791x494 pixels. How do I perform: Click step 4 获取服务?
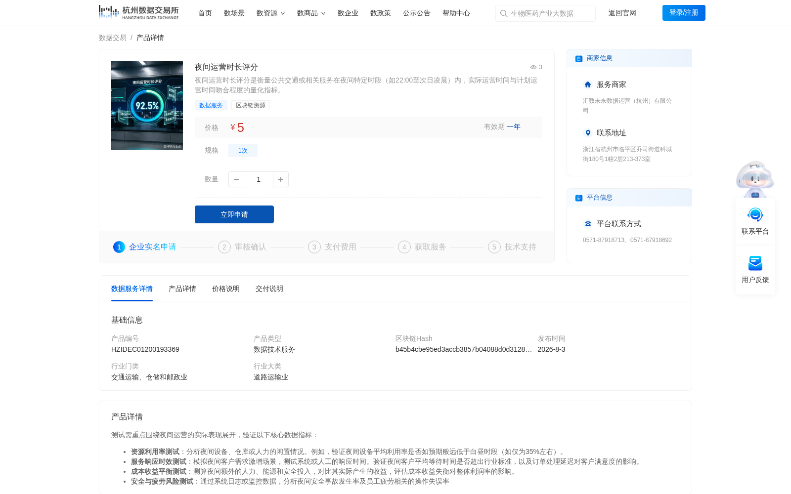point(422,247)
